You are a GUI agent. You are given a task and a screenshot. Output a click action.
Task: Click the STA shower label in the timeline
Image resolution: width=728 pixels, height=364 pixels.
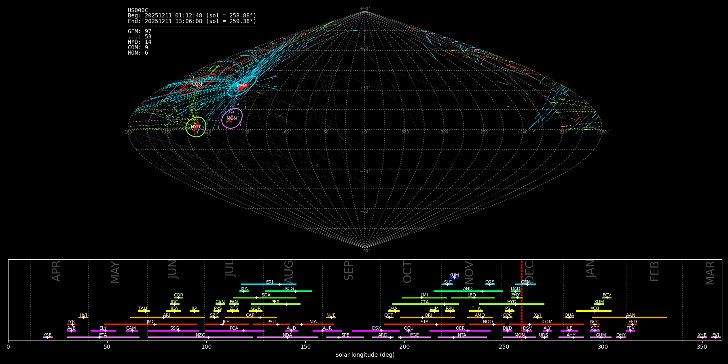(x=425, y=322)
